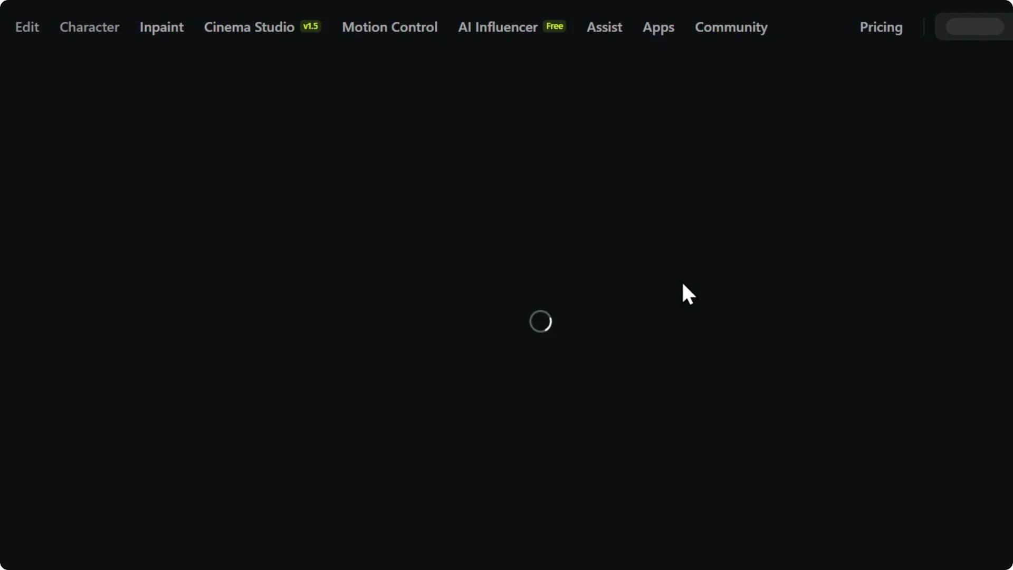Click the Cinema Studio text label
Viewport: 1013px width, 570px height.
(x=249, y=27)
